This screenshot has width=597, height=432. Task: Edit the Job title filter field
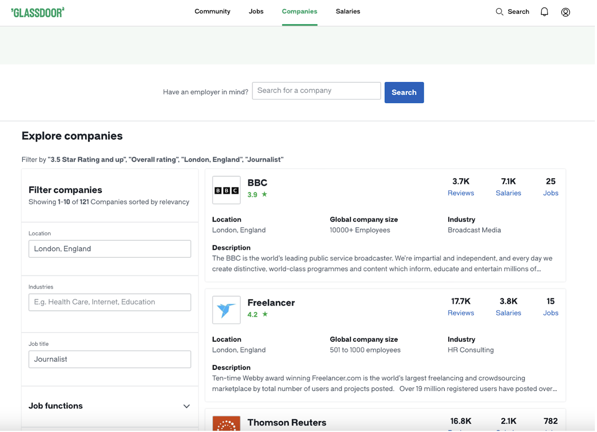(x=110, y=360)
